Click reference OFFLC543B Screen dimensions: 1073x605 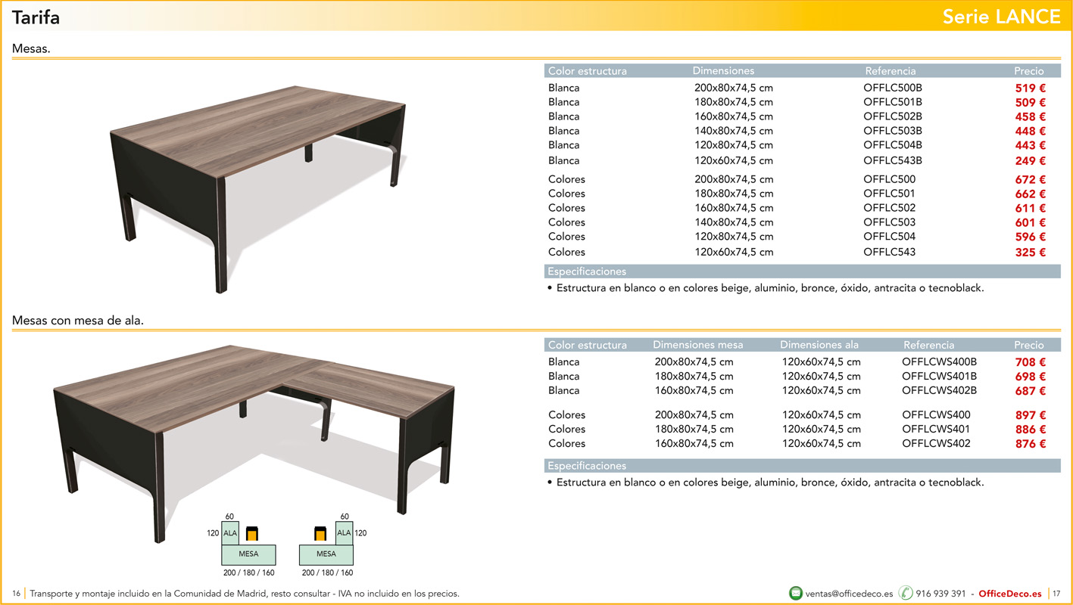click(x=893, y=160)
